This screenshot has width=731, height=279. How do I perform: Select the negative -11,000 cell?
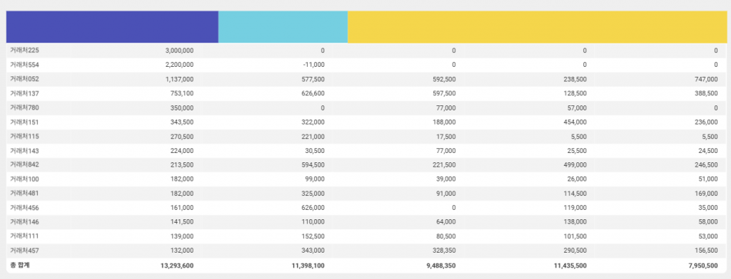click(x=314, y=65)
